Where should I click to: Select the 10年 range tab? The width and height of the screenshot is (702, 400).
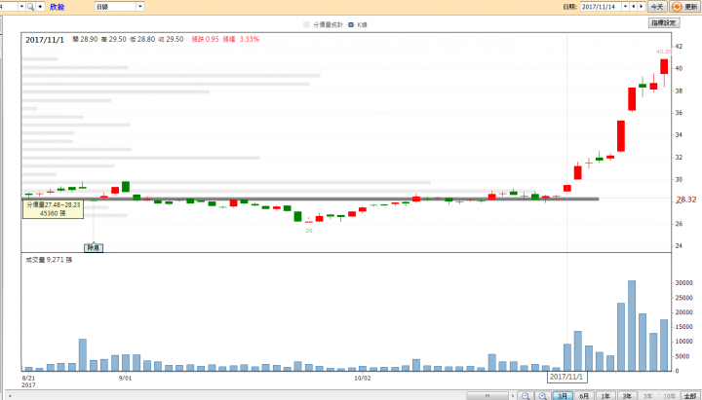[x=669, y=396]
